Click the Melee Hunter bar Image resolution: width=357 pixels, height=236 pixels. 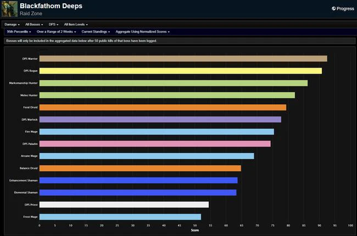(x=167, y=95)
